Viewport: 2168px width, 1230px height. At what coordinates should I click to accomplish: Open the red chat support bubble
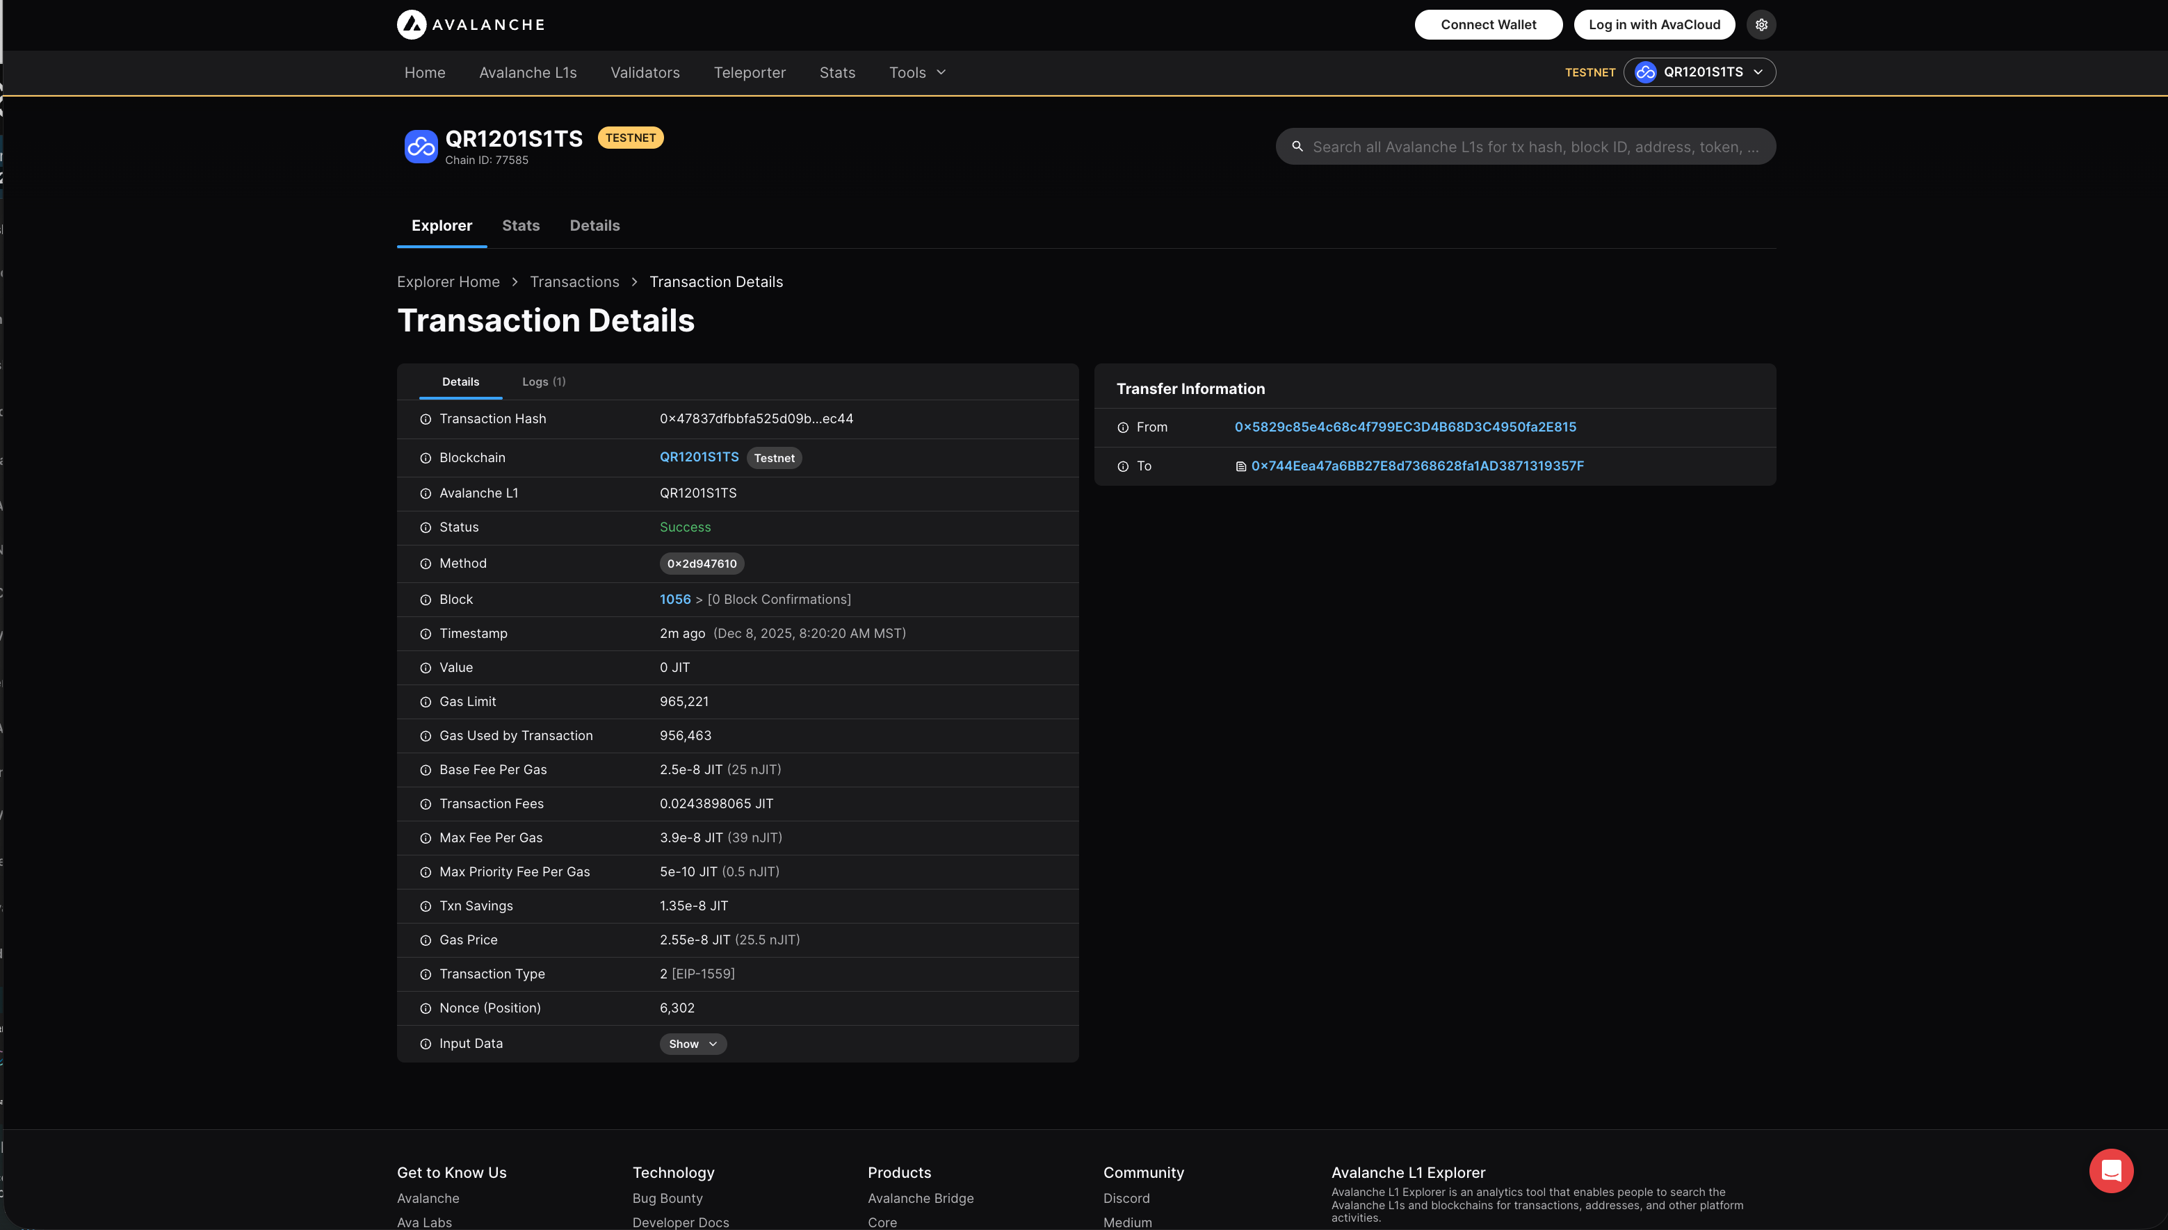tap(2110, 1170)
